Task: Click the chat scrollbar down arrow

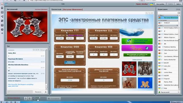Action: click(46, 89)
